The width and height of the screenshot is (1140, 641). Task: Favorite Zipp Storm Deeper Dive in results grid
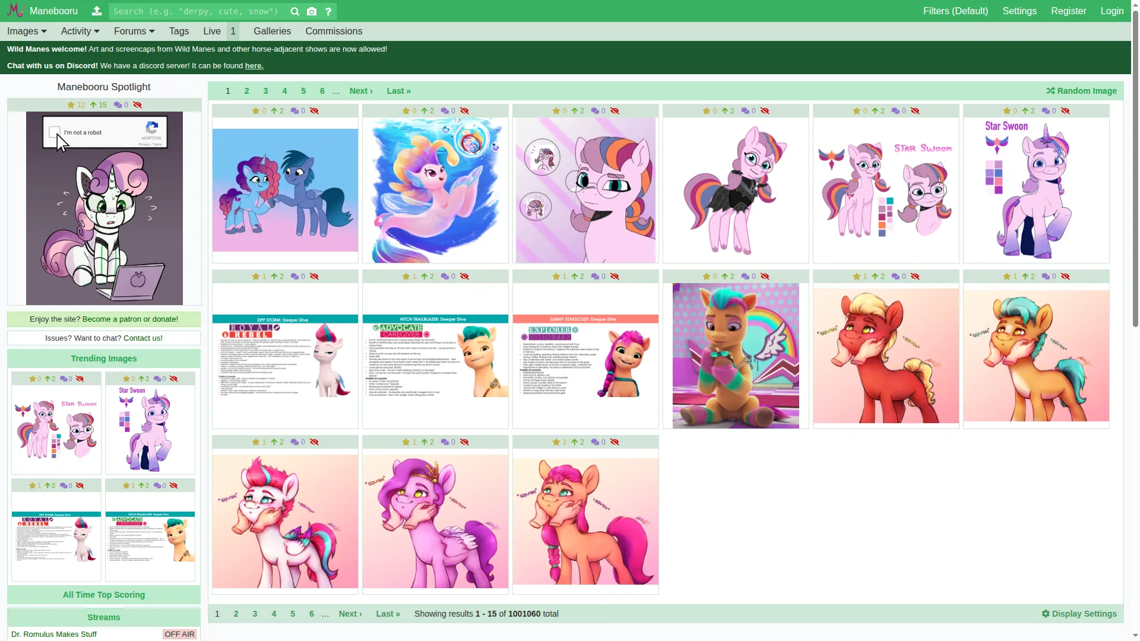coord(256,277)
